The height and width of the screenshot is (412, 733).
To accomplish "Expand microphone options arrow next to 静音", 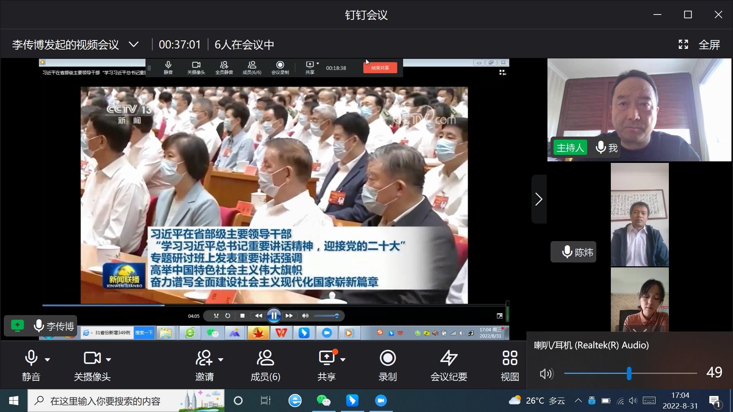I will pyautogui.click(x=47, y=359).
